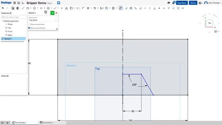Screen dimensions: 222x125
Task: Select the Offset tool
Action: pos(95,8)
